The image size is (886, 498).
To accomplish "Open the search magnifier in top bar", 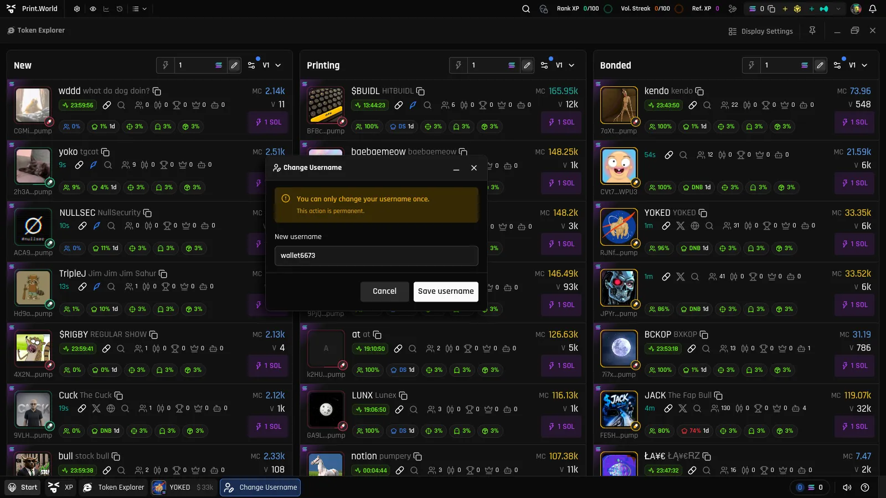I will (x=526, y=9).
